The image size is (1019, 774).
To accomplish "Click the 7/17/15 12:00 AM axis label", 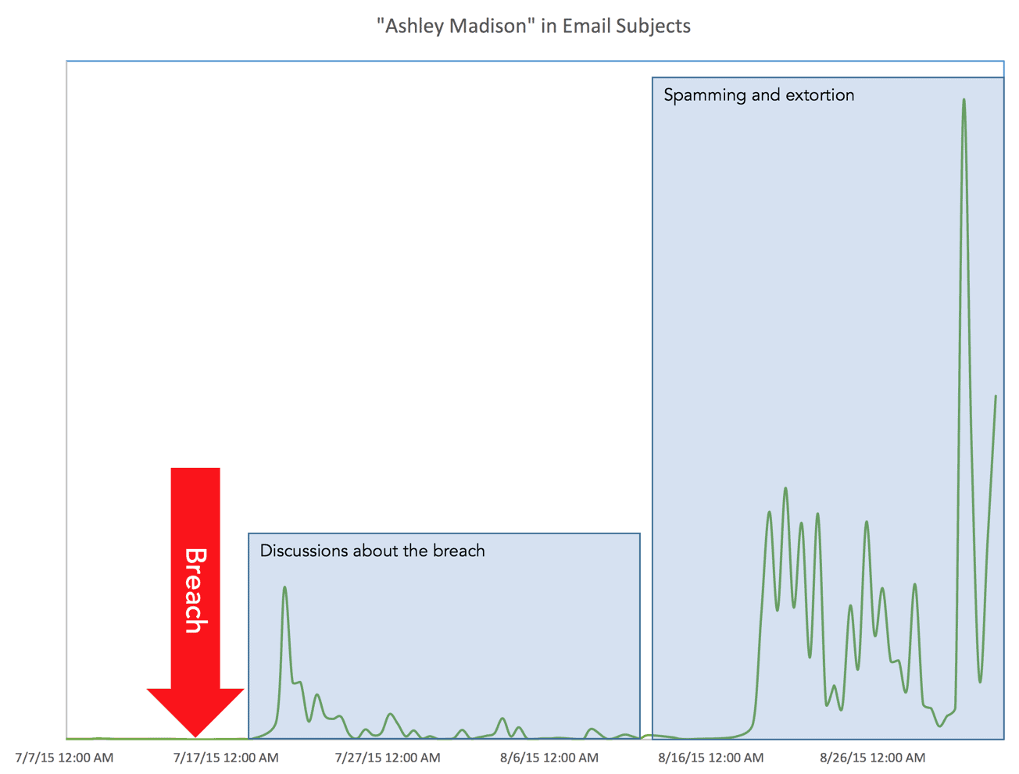I will tap(226, 758).
